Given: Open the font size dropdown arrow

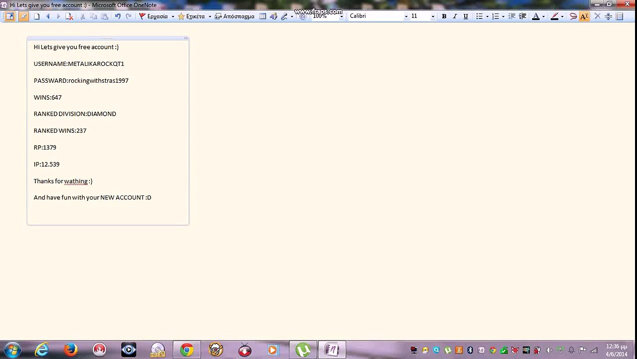Looking at the screenshot, I should click(433, 16).
